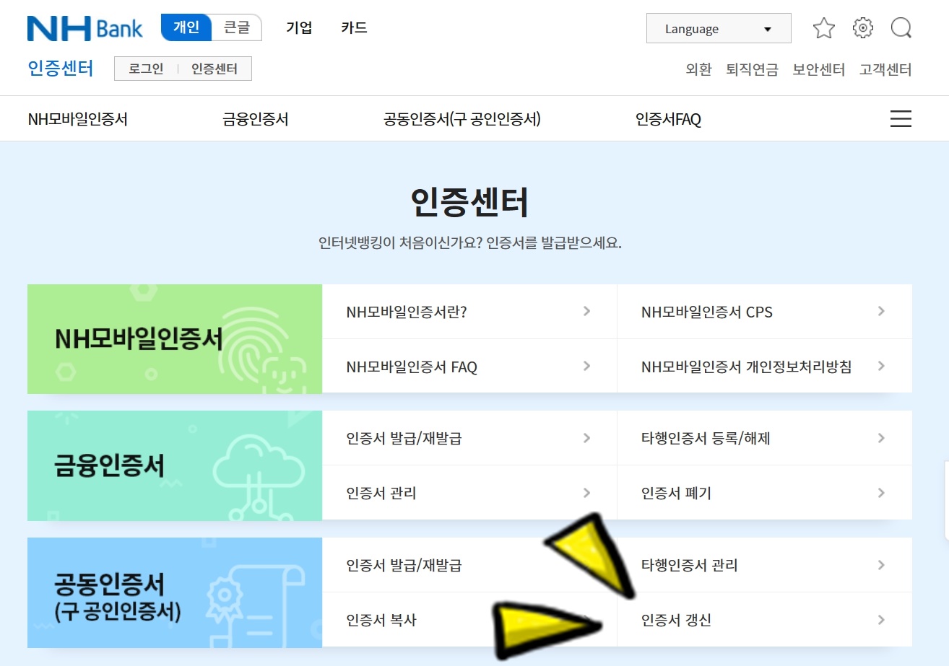
Task: Click chevron beside 타행인증서 등록/해제
Action: [x=881, y=438]
